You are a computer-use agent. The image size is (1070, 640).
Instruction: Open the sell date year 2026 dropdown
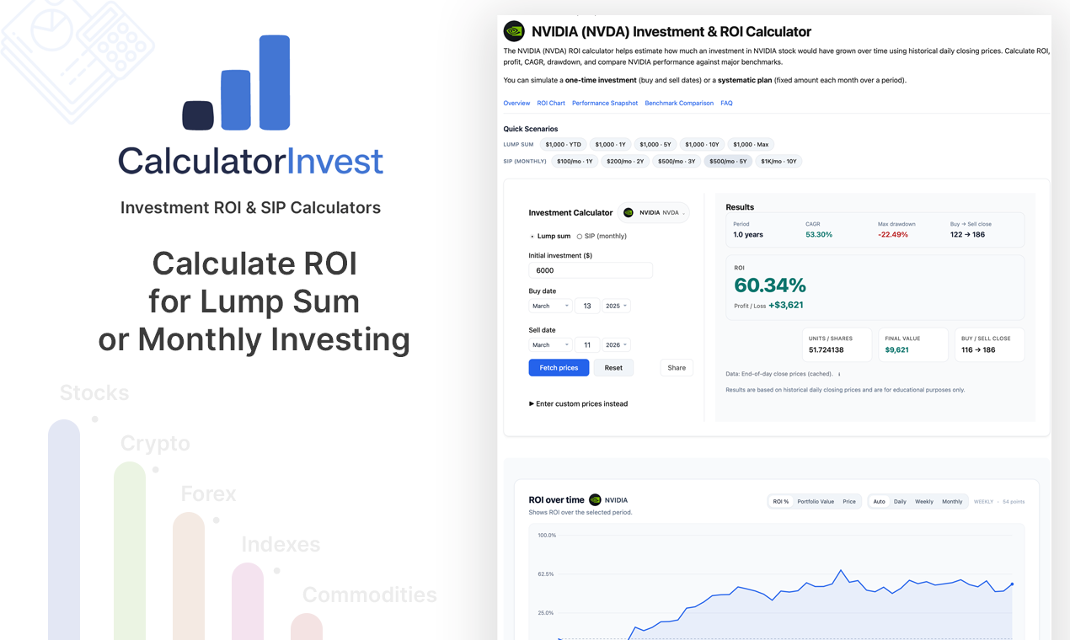coord(616,344)
